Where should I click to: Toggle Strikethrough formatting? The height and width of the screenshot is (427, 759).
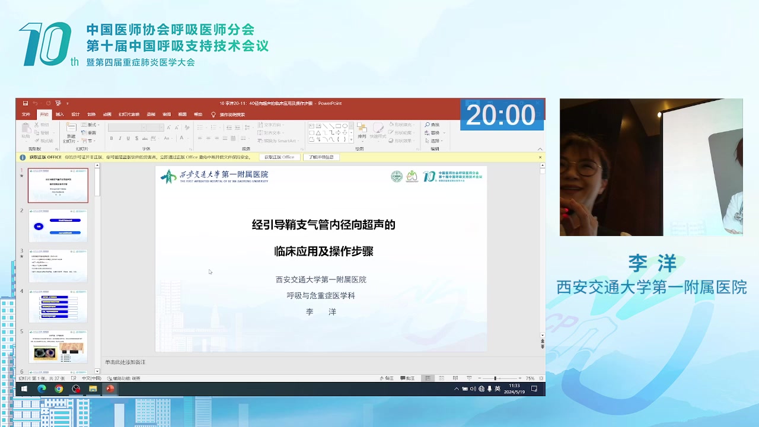click(x=144, y=139)
